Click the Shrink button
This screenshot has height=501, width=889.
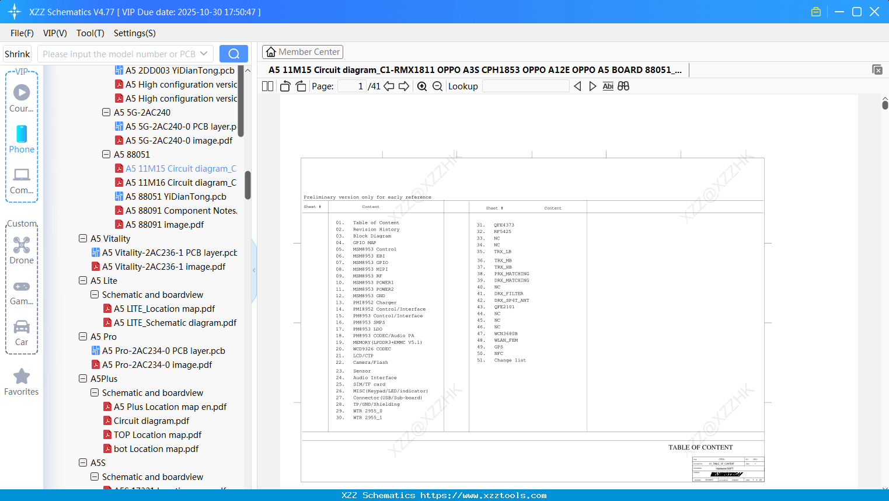tap(18, 54)
